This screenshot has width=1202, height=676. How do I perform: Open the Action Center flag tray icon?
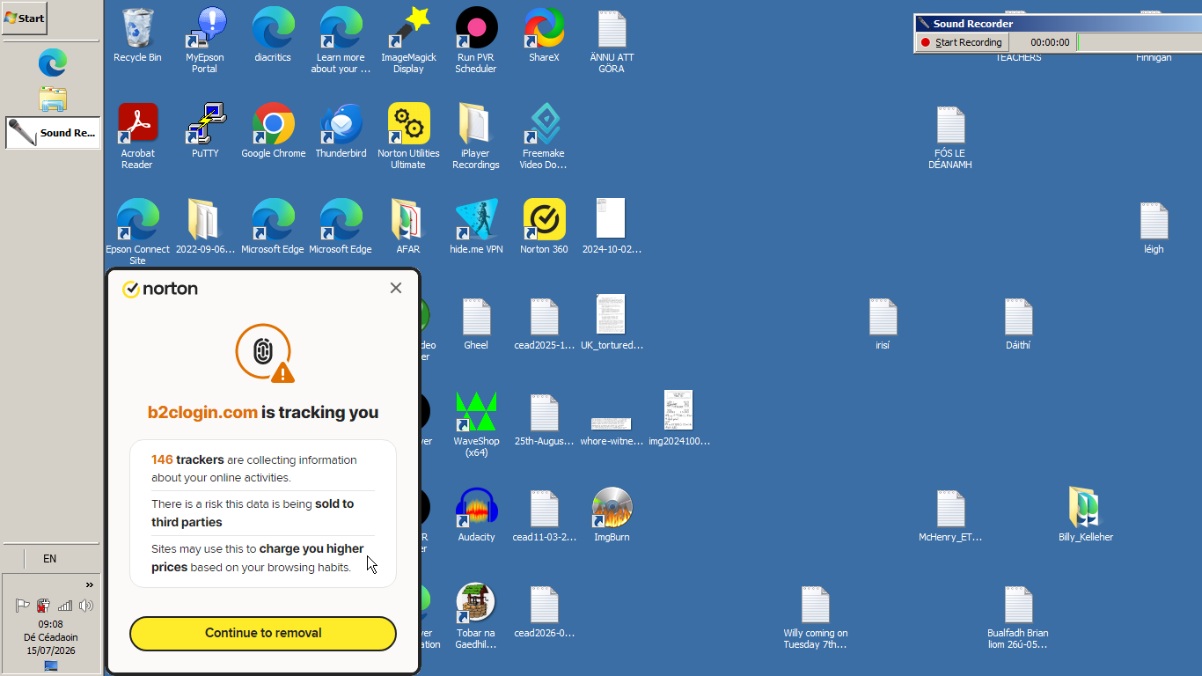23,606
